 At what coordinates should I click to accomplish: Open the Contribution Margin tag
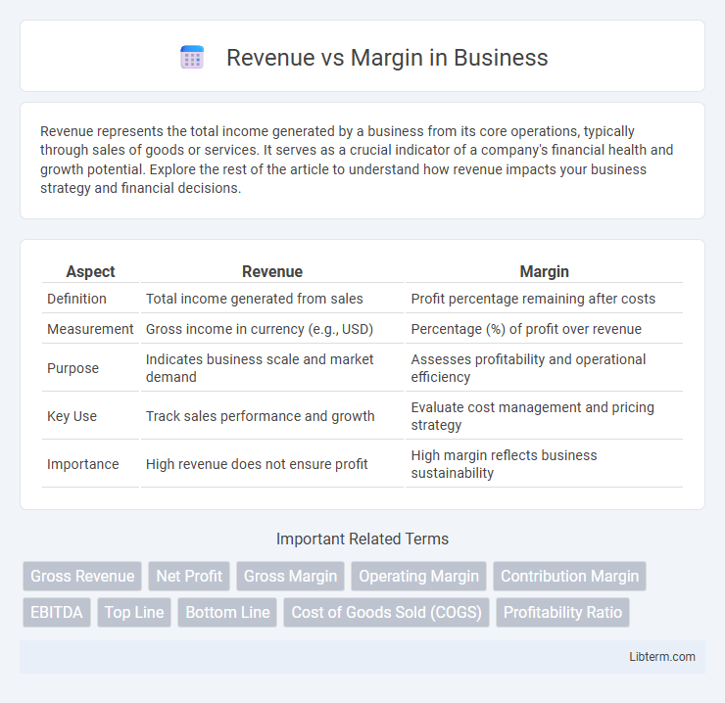pyautogui.click(x=569, y=576)
